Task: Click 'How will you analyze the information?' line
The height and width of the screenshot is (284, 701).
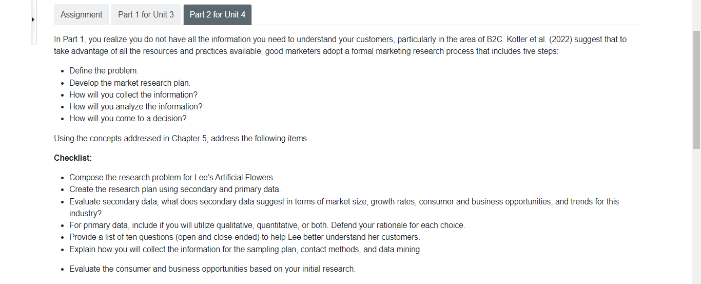Action: [x=136, y=106]
